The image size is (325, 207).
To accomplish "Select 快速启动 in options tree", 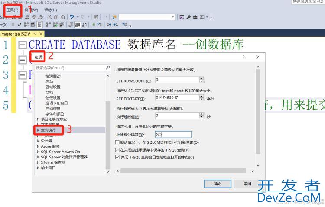I will [x=53, y=76].
